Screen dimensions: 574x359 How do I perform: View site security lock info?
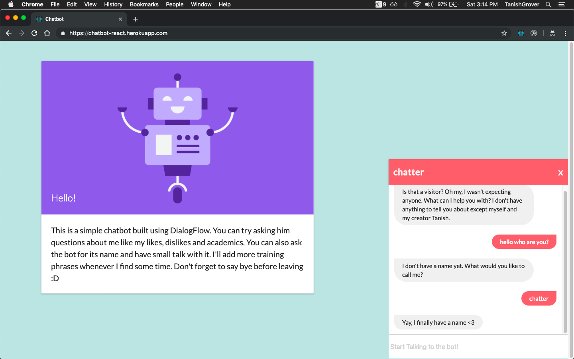[63, 33]
